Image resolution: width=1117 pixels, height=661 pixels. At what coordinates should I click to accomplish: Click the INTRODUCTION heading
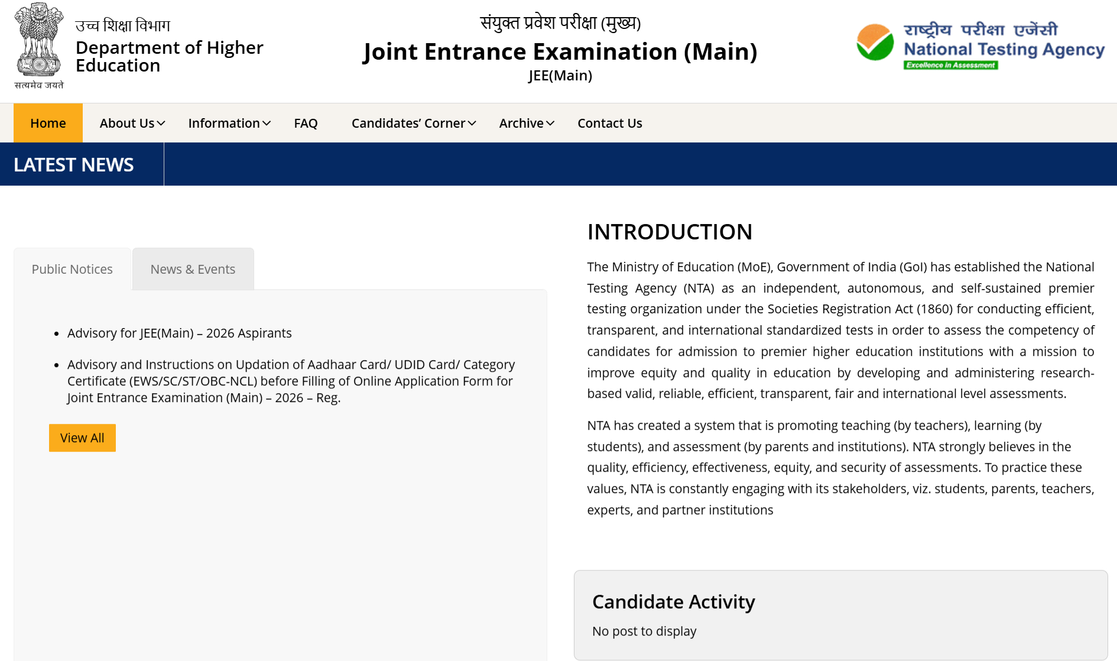669,232
